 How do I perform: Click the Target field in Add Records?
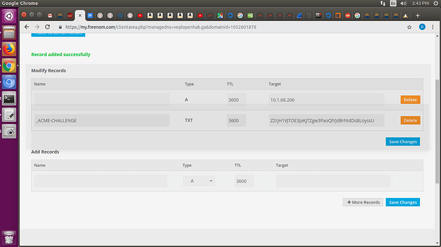click(x=333, y=181)
